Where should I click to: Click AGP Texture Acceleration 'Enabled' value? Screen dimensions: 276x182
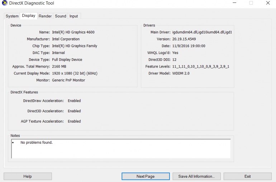coord(74,122)
